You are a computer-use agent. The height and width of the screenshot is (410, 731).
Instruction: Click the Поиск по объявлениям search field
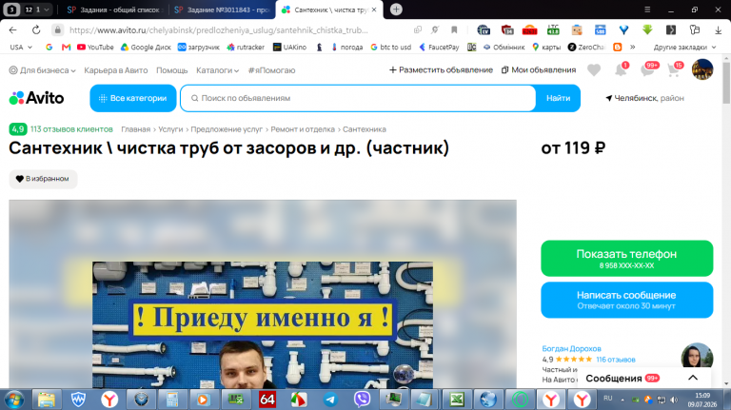[358, 98]
